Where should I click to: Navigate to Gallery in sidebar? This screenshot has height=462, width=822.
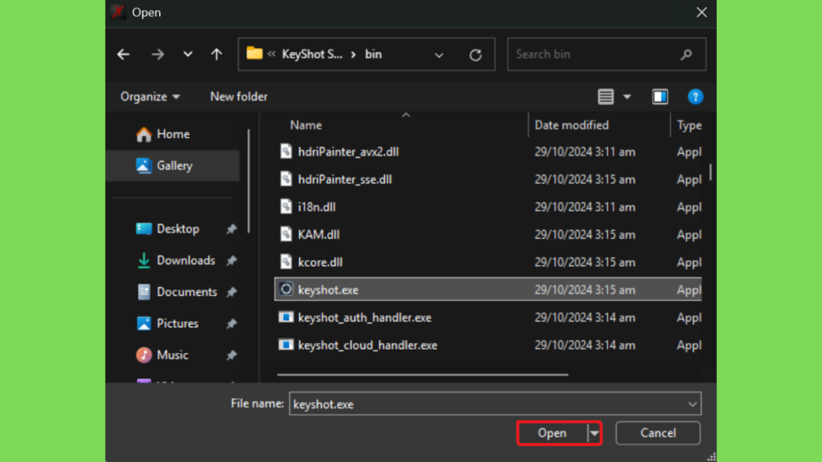click(x=174, y=165)
